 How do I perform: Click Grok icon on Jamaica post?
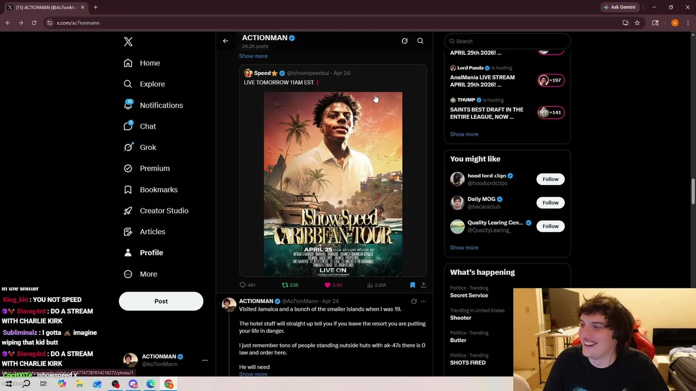414,301
